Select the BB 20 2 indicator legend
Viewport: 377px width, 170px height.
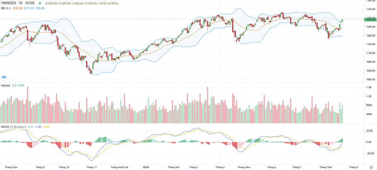pyautogui.click(x=6, y=8)
